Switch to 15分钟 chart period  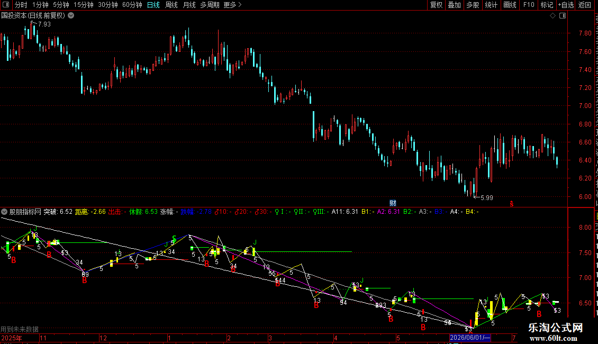click(83, 5)
